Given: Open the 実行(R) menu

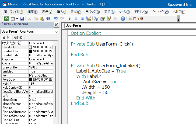Looking at the screenshot, I should point(109,12).
